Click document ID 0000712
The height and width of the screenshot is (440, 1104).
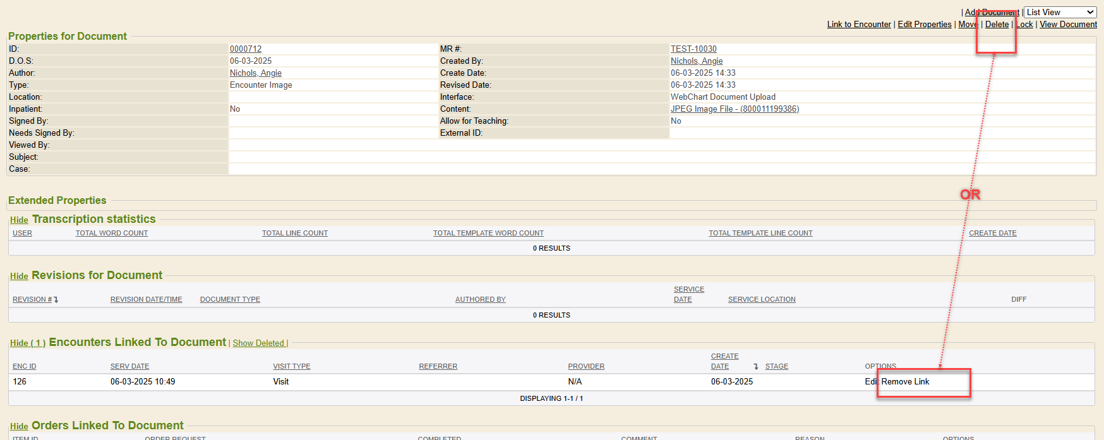click(245, 49)
